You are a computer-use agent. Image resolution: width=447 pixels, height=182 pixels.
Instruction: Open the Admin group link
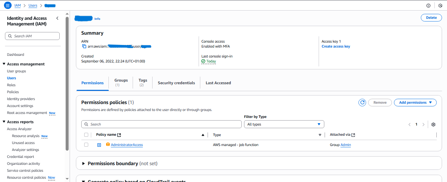pyautogui.click(x=346, y=145)
